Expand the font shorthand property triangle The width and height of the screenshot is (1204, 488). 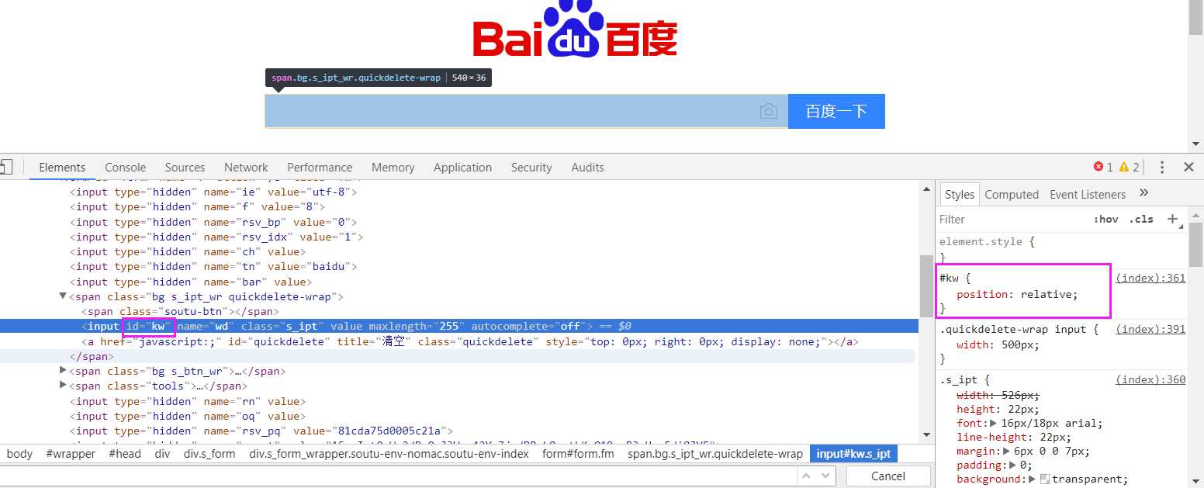994,423
